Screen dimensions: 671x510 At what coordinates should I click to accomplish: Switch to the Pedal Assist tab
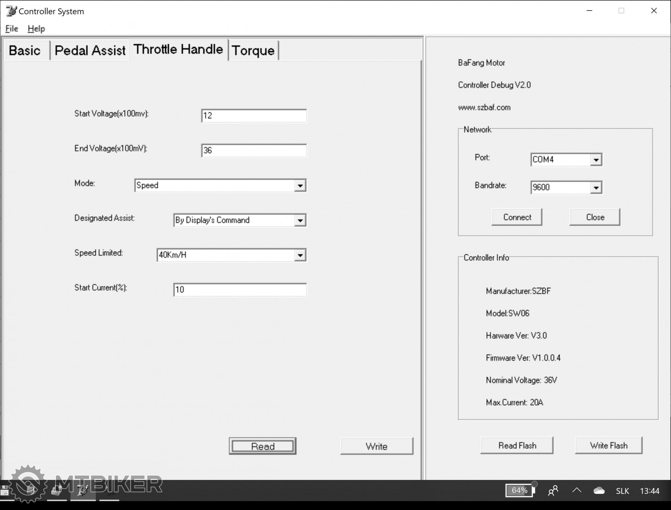[90, 51]
